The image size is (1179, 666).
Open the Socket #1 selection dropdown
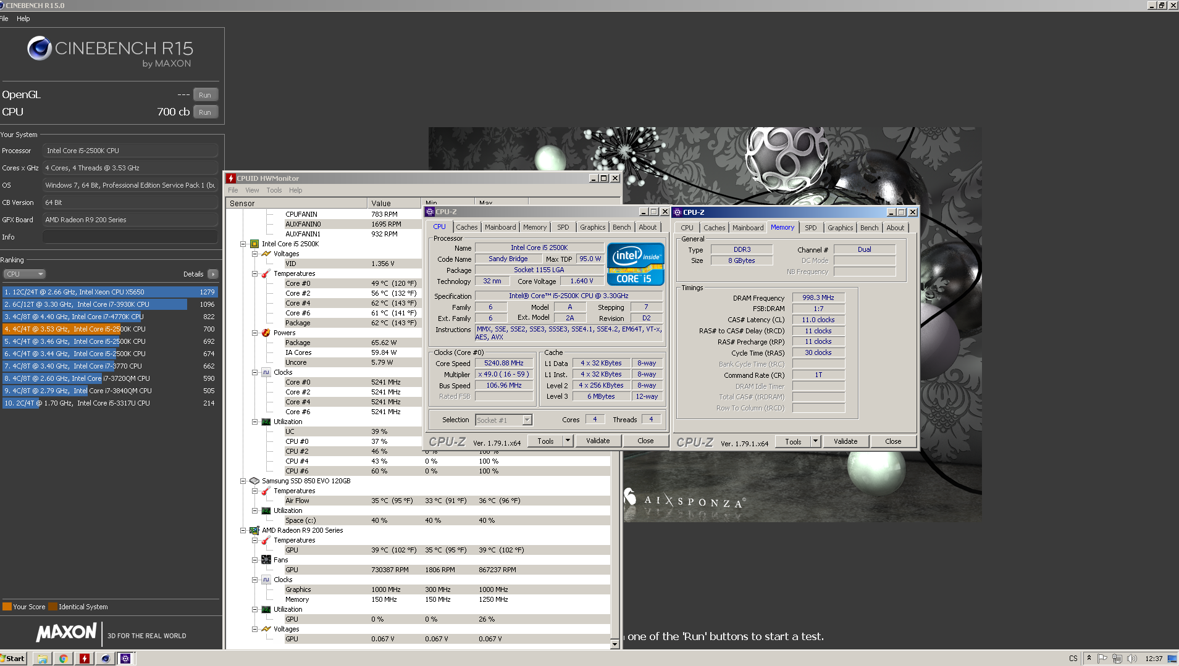coord(527,420)
